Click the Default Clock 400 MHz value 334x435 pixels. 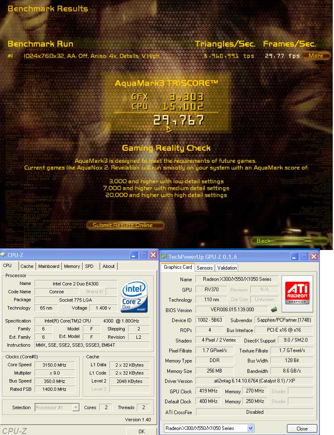208,401
